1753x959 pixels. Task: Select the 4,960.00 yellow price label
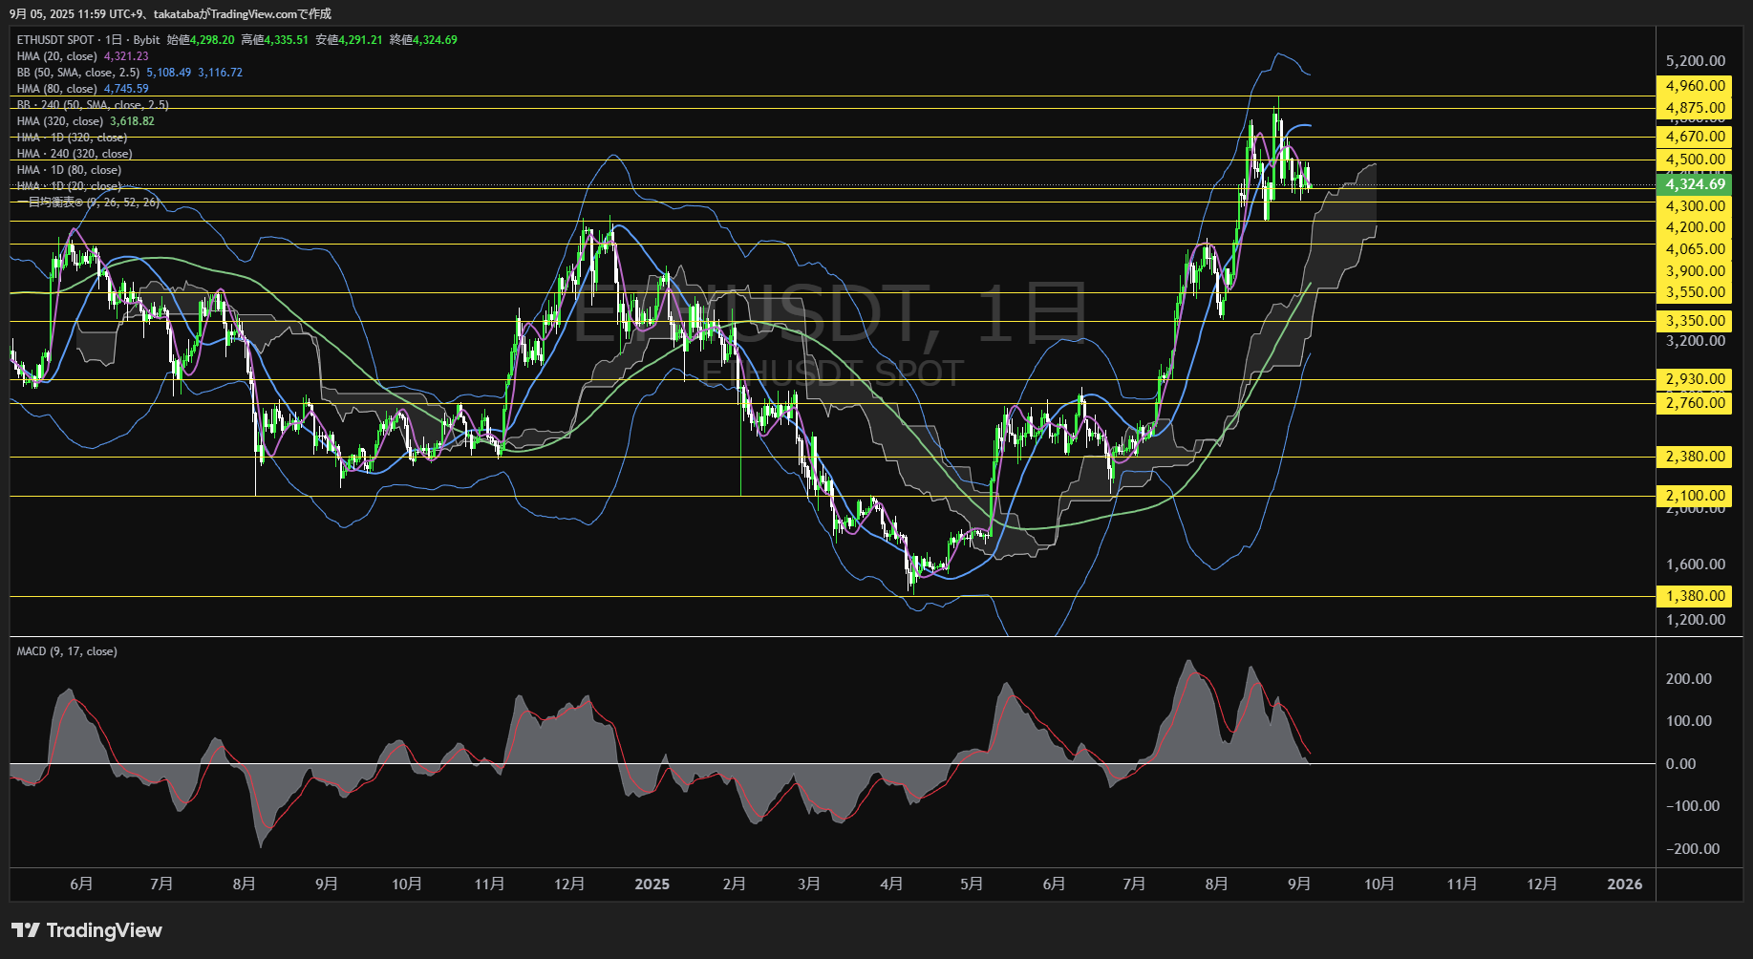click(x=1696, y=86)
